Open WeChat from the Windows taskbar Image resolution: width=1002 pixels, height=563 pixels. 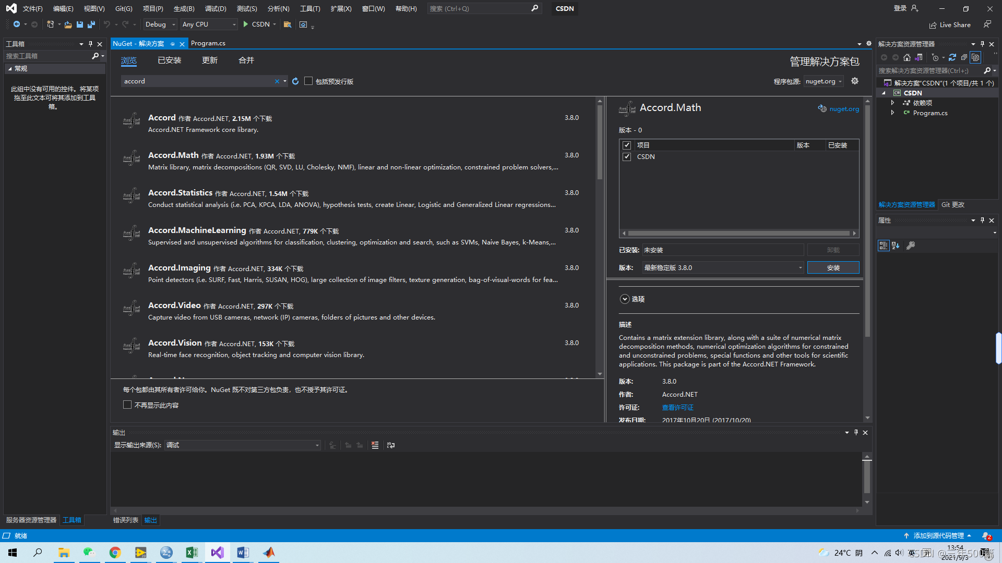coord(89,553)
